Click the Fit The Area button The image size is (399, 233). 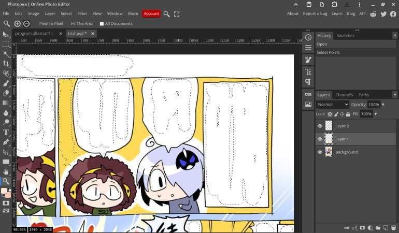(x=81, y=24)
